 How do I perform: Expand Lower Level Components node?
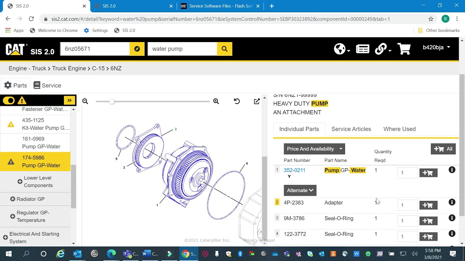[20, 182]
